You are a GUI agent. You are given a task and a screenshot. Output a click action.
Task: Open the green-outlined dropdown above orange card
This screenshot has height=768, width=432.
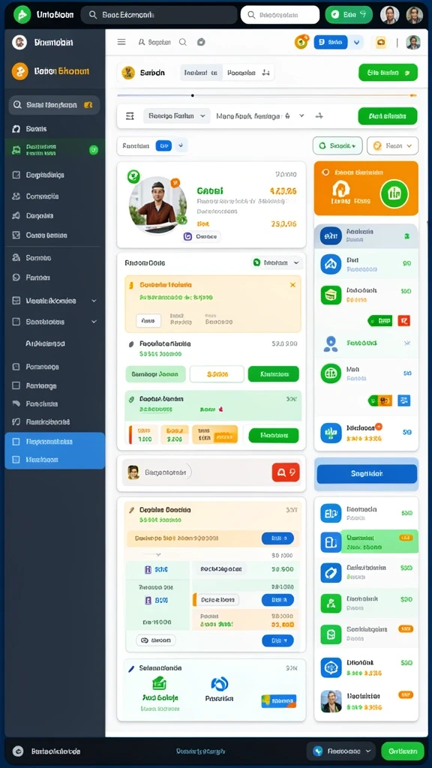(x=337, y=145)
